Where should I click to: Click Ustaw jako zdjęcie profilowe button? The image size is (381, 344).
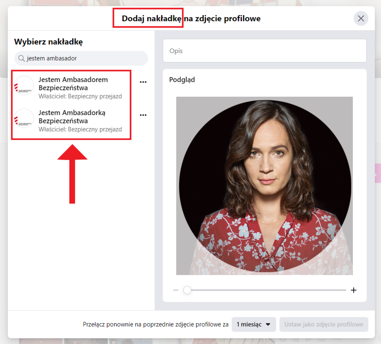pyautogui.click(x=324, y=324)
